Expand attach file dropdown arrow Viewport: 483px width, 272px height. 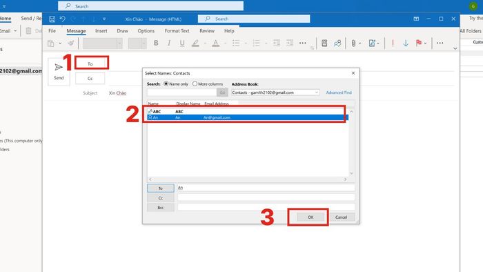(359, 43)
